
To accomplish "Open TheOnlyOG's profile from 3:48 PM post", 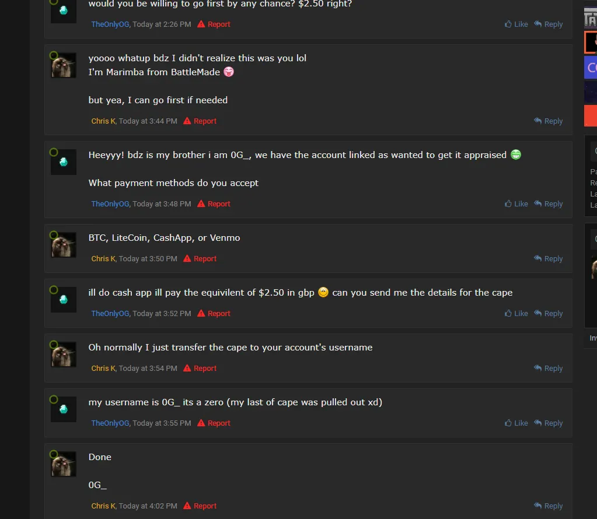I will 110,204.
